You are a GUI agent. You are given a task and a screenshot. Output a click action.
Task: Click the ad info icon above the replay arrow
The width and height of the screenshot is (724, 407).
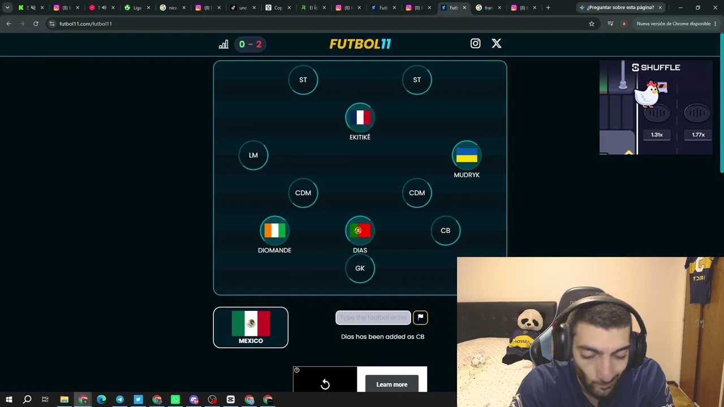pos(296,370)
